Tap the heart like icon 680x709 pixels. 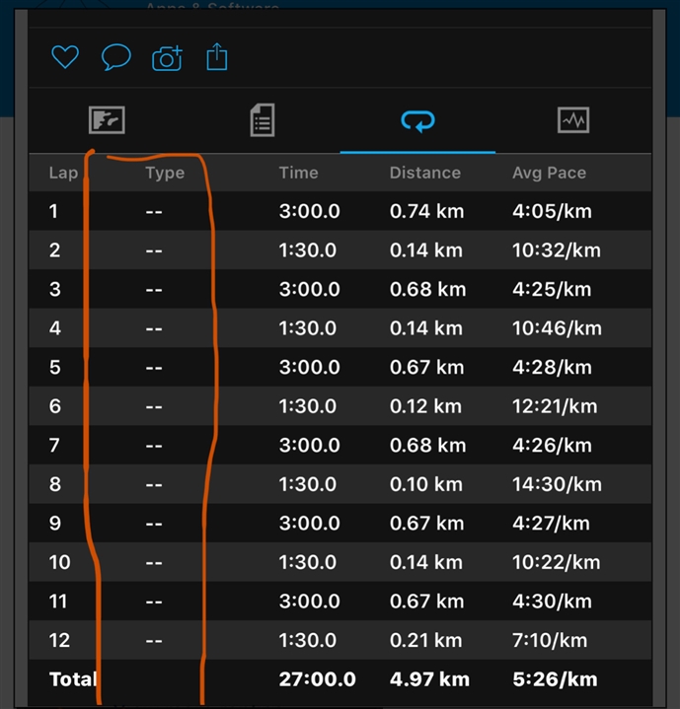[x=65, y=58]
